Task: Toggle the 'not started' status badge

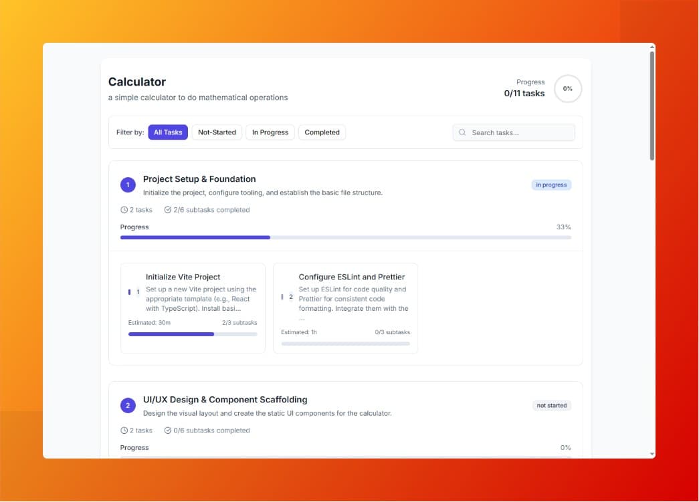Action: point(552,405)
